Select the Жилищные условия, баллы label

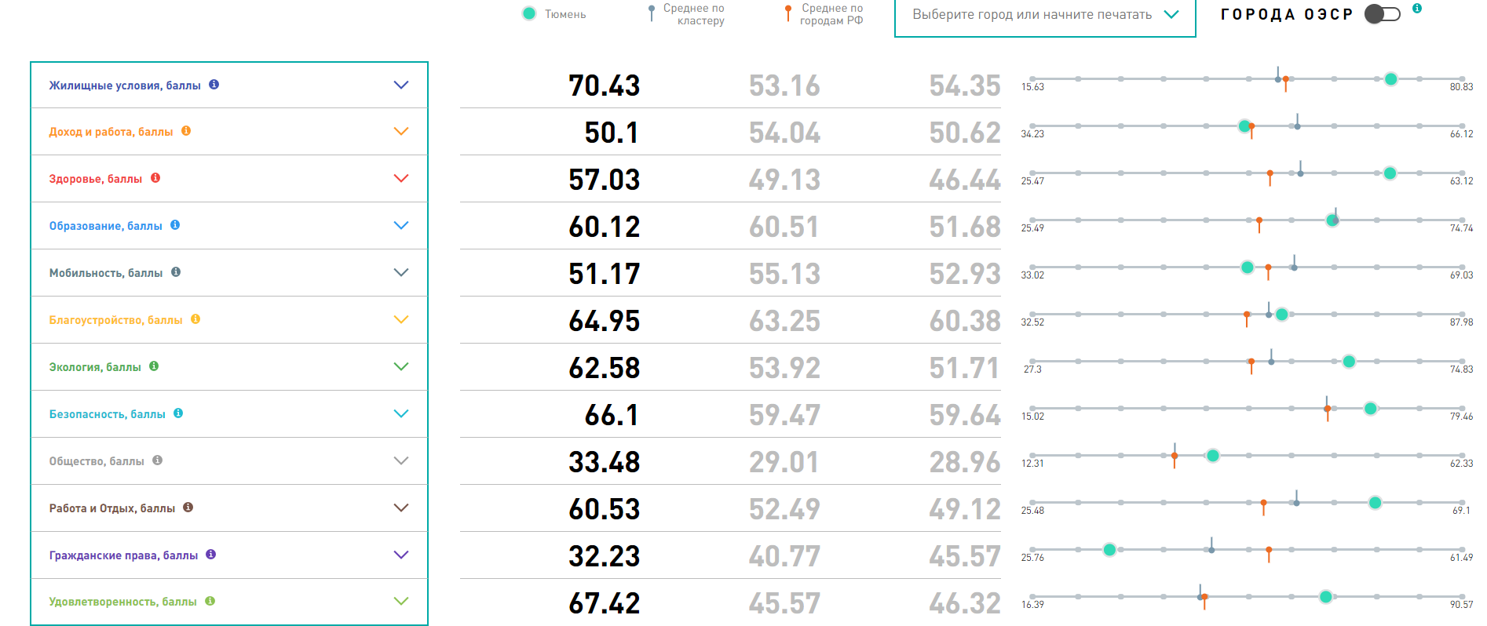tap(125, 86)
